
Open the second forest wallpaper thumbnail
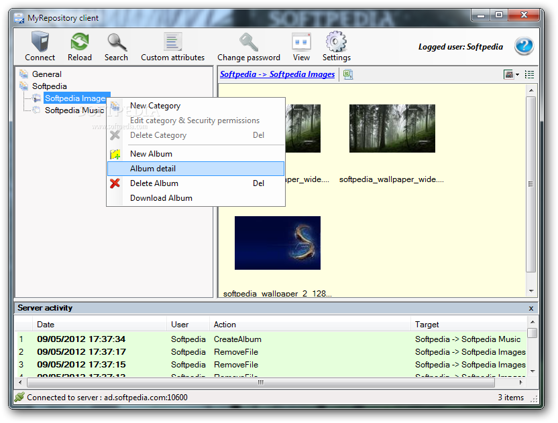tap(392, 129)
